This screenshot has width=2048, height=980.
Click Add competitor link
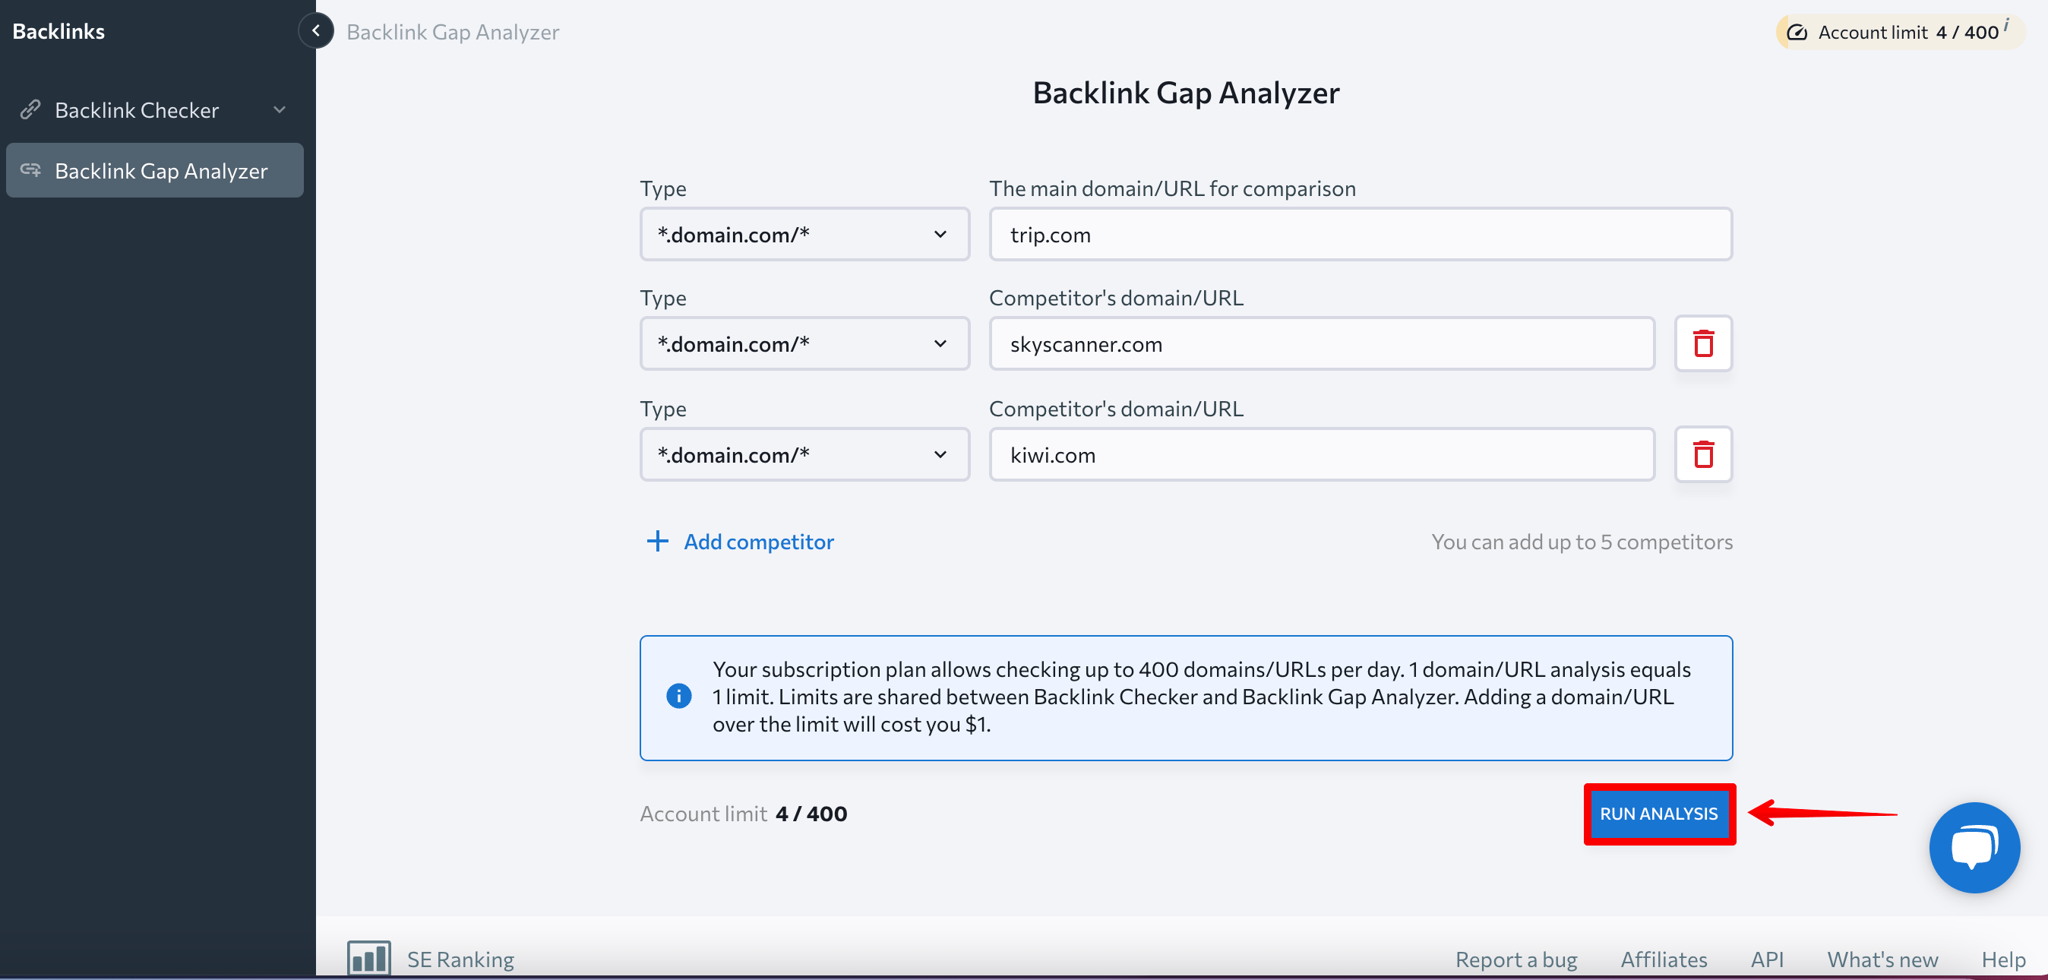[x=758, y=541]
